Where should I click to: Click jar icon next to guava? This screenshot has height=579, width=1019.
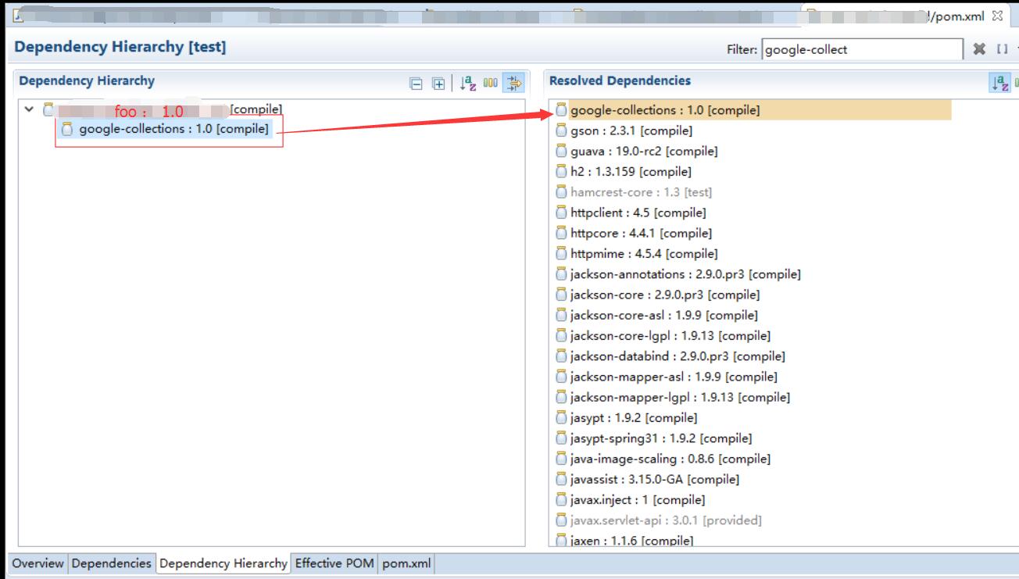(561, 151)
